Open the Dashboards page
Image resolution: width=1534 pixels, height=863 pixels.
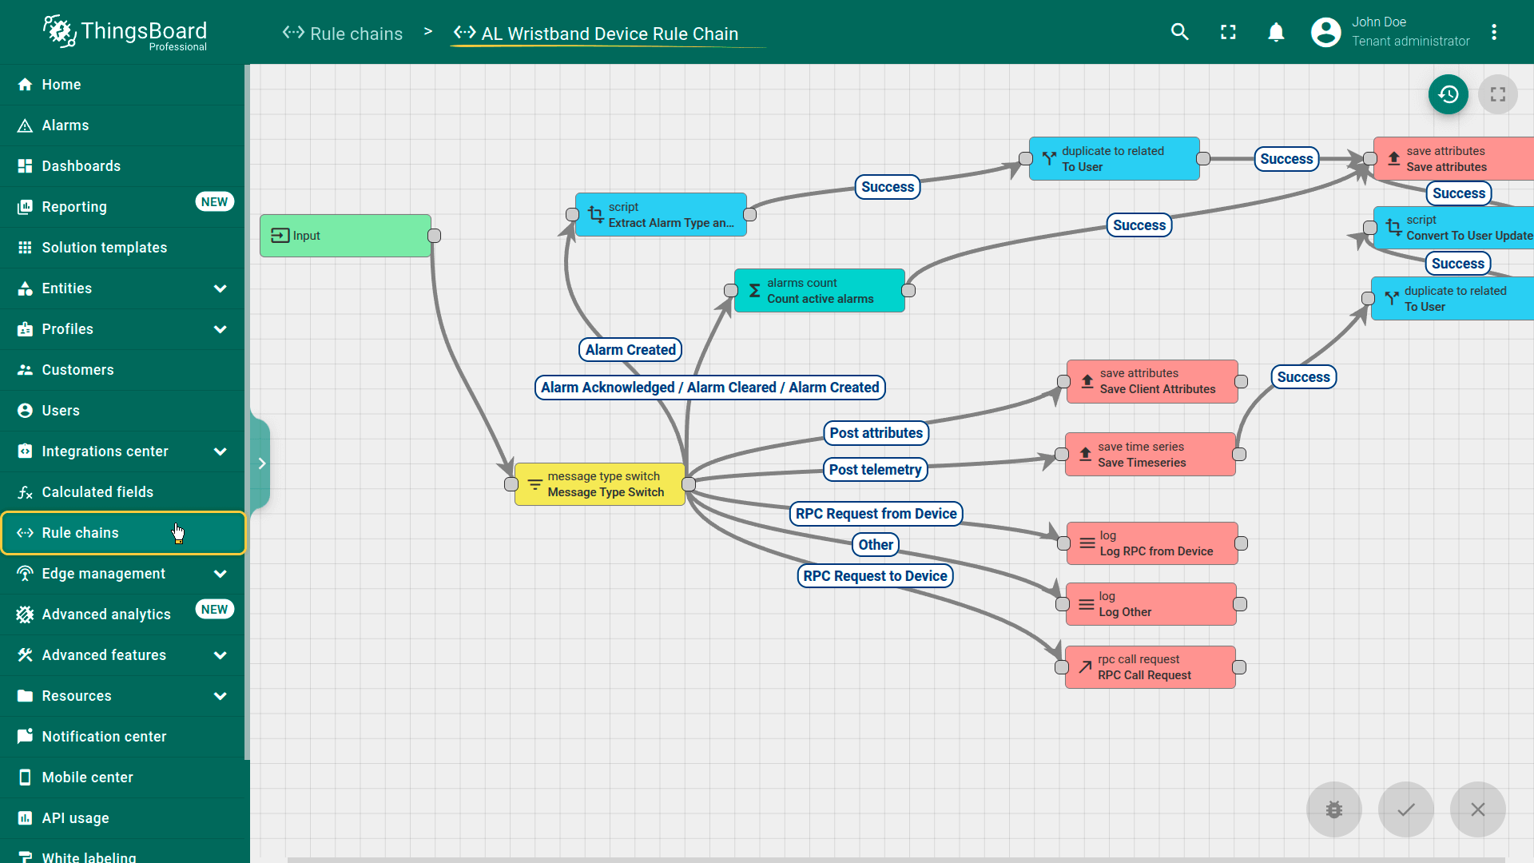[x=81, y=166]
